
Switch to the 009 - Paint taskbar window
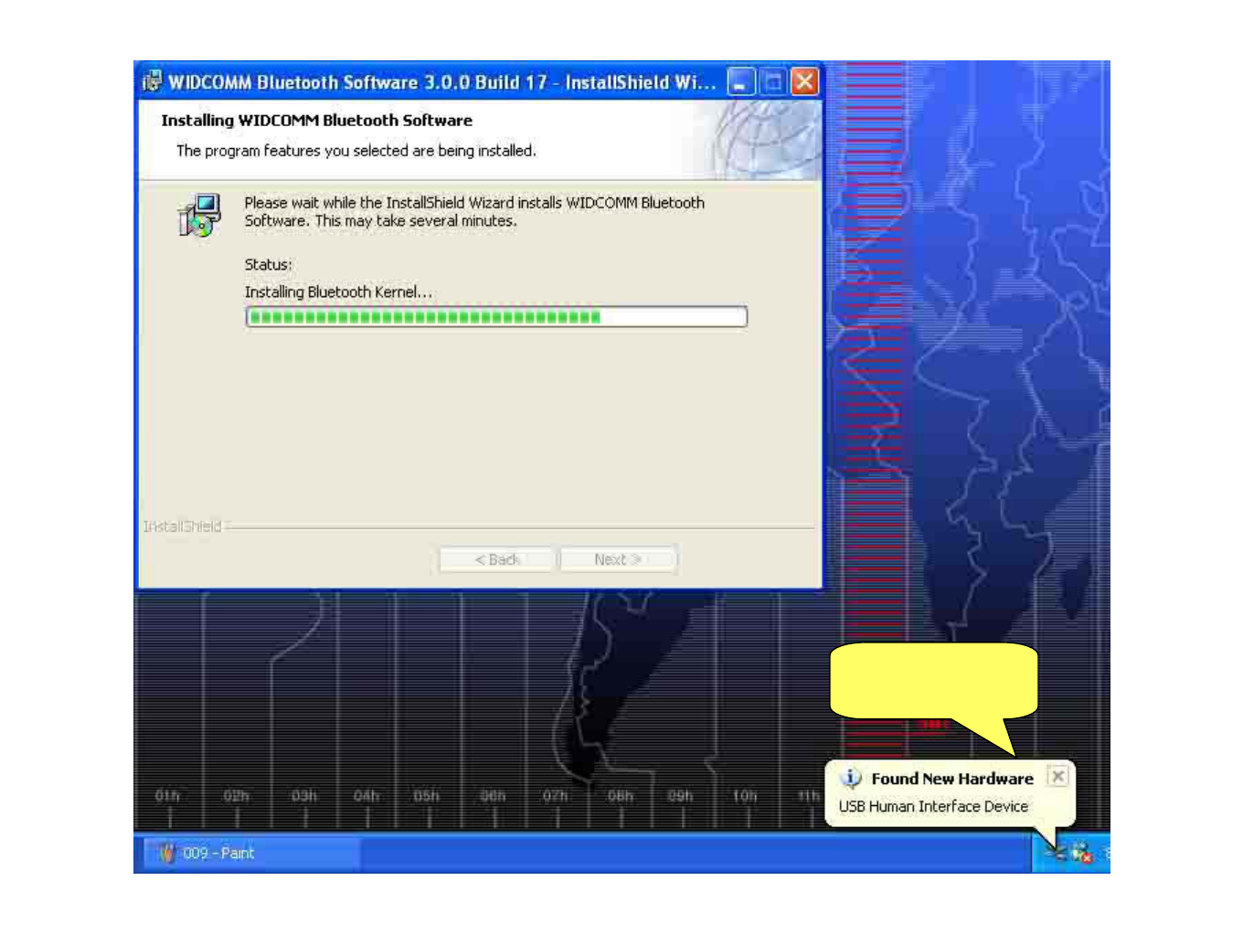(253, 853)
